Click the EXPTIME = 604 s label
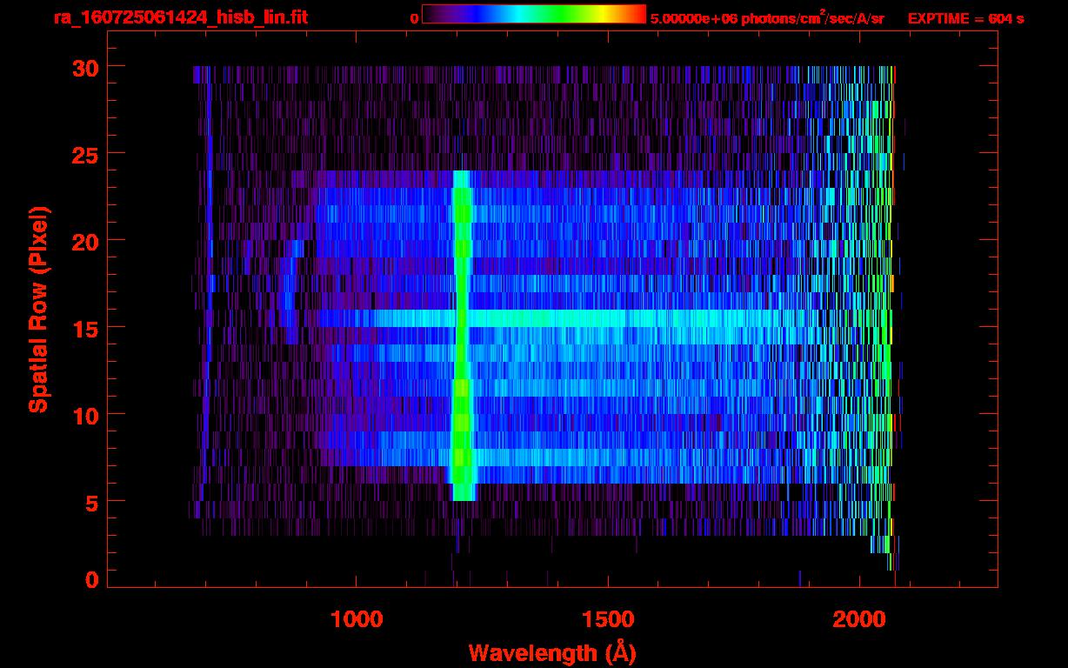 coord(965,18)
